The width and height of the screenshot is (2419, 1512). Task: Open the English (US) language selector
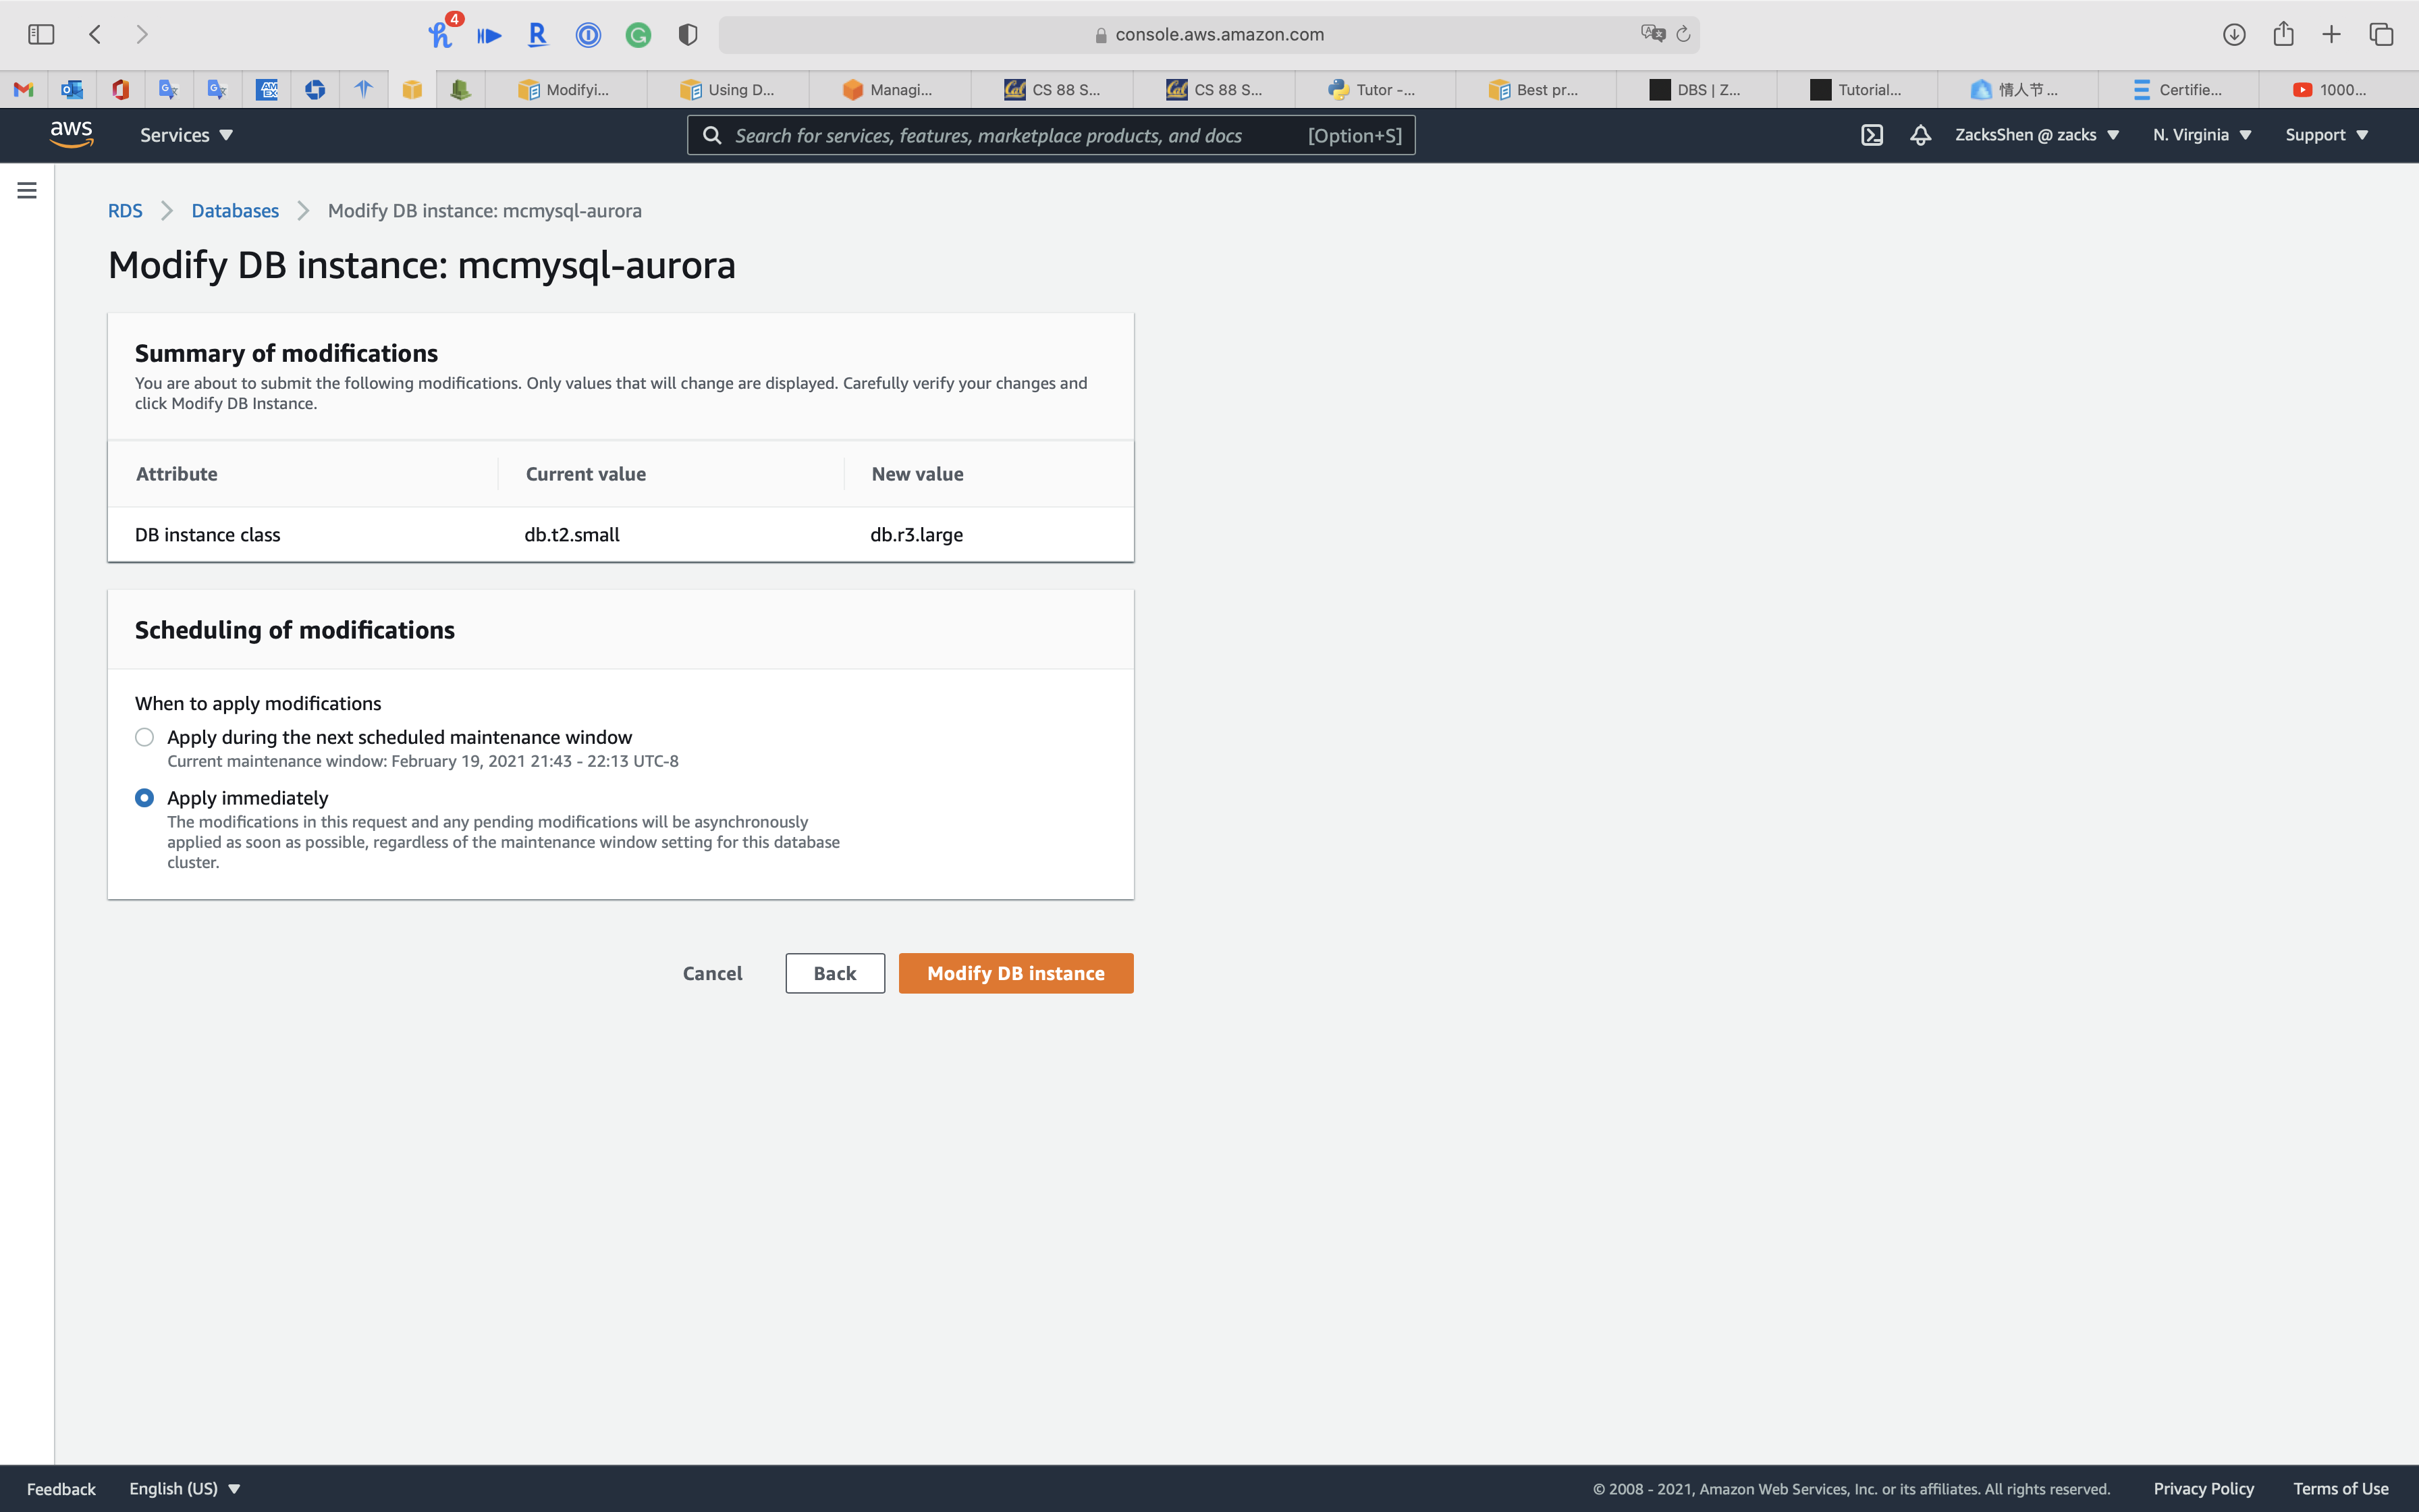click(x=185, y=1488)
